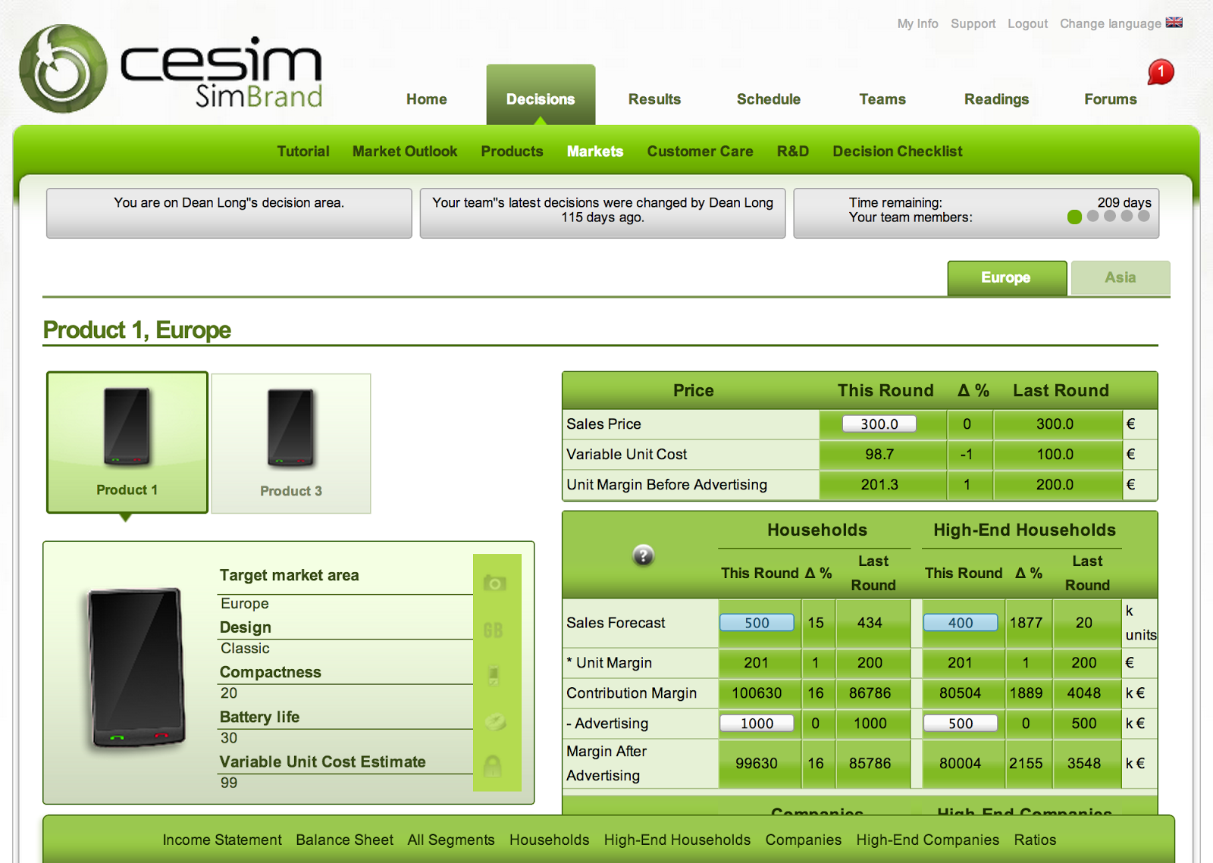Open the Decision Checklist
The width and height of the screenshot is (1213, 863).
897,151
